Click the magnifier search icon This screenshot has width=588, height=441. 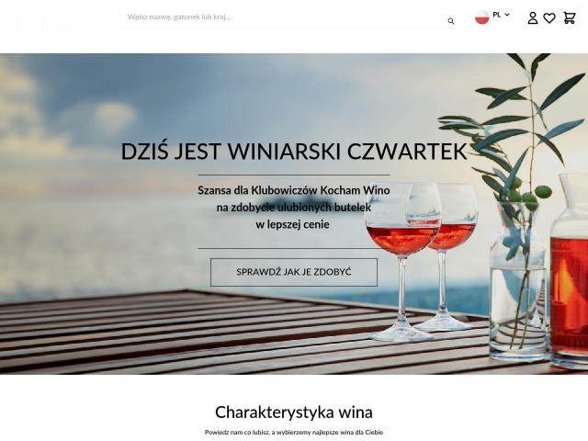[451, 21]
